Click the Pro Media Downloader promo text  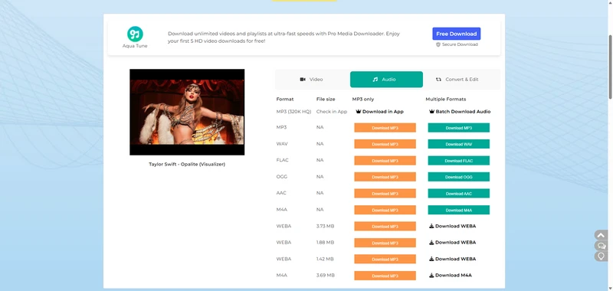pyautogui.click(x=284, y=37)
